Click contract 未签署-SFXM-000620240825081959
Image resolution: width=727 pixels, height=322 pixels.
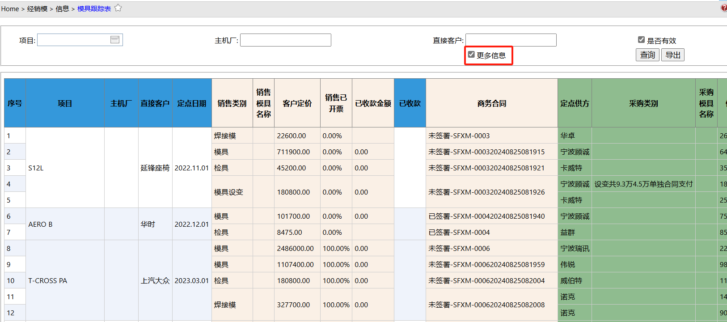pos(486,264)
